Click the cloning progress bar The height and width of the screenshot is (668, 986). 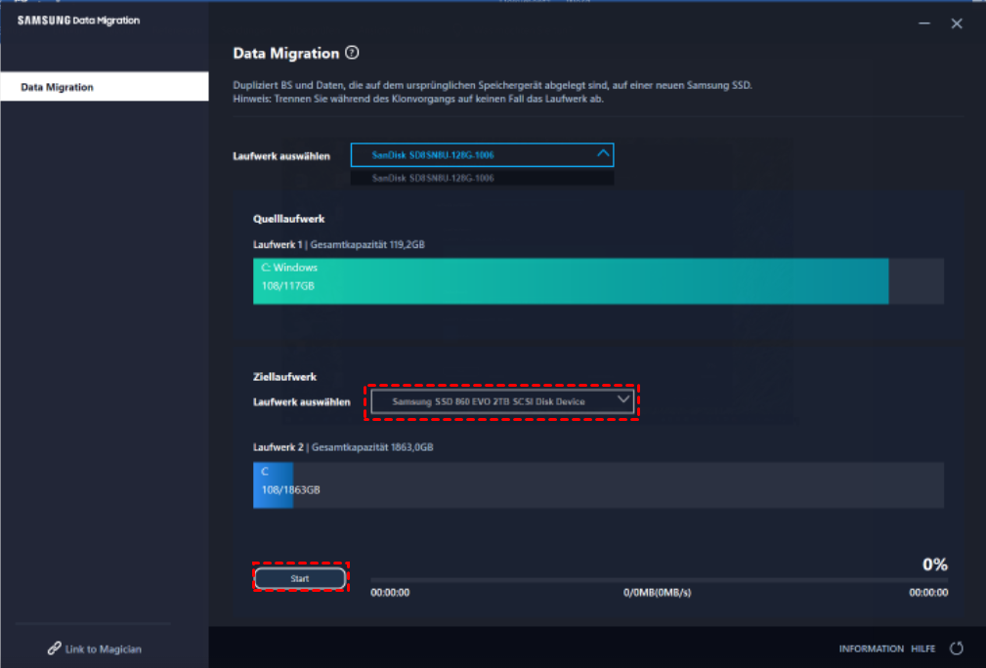tap(659, 579)
